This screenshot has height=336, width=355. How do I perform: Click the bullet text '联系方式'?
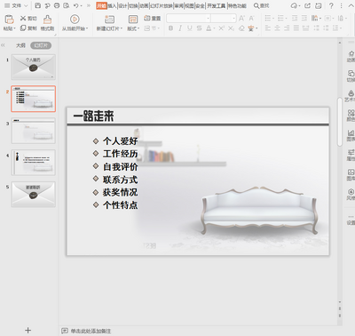pos(120,180)
